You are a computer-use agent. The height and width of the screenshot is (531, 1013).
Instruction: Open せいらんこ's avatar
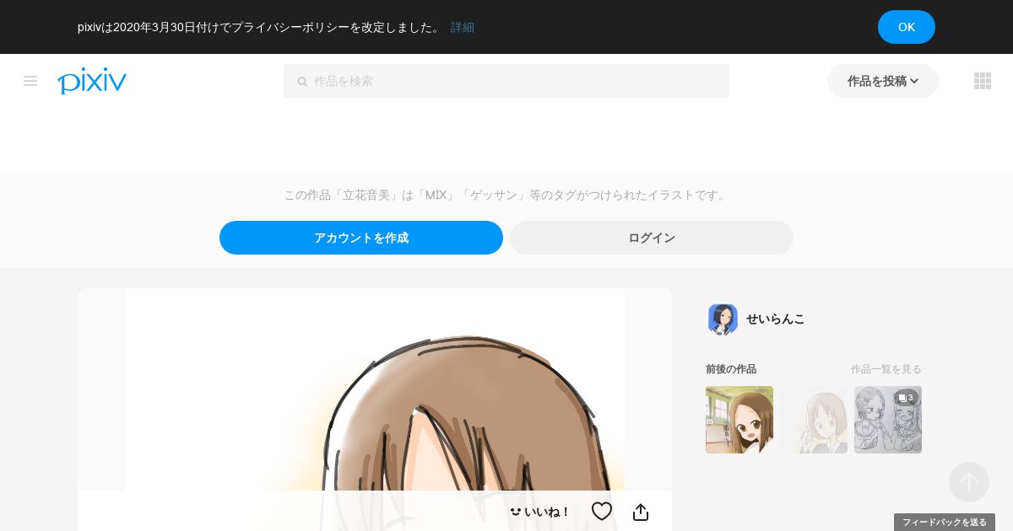tap(723, 319)
